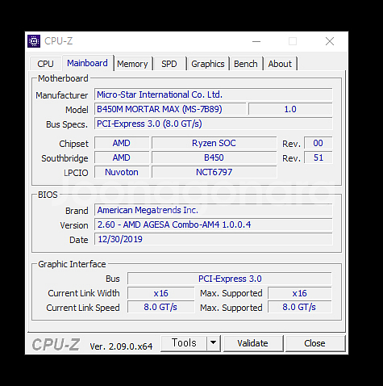Click the Max. Supported link speed 8.0 GT/s value
The image size is (383, 386).
coord(300,308)
